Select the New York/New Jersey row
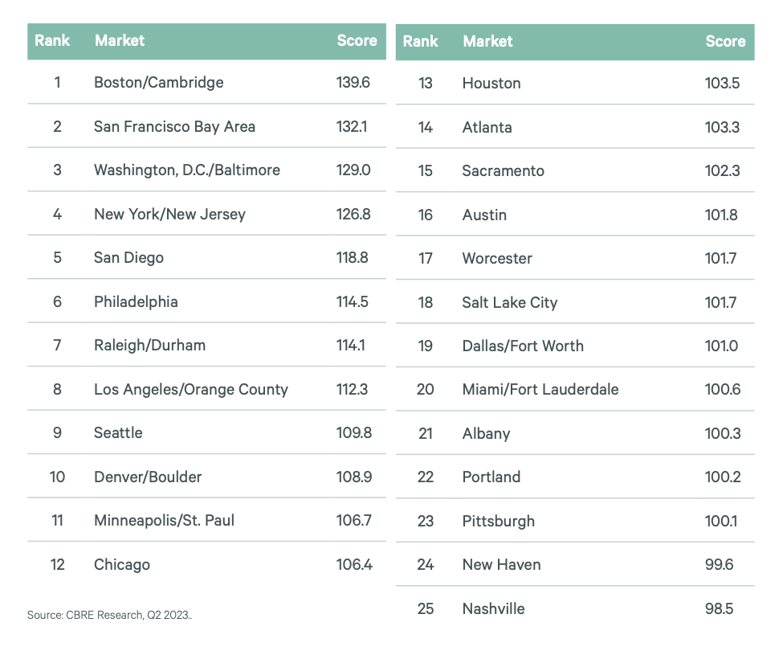Viewport: 779px width, 655px height. tap(206, 213)
